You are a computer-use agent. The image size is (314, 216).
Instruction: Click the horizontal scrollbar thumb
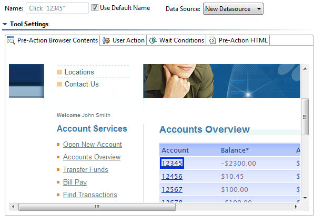(x=97, y=207)
